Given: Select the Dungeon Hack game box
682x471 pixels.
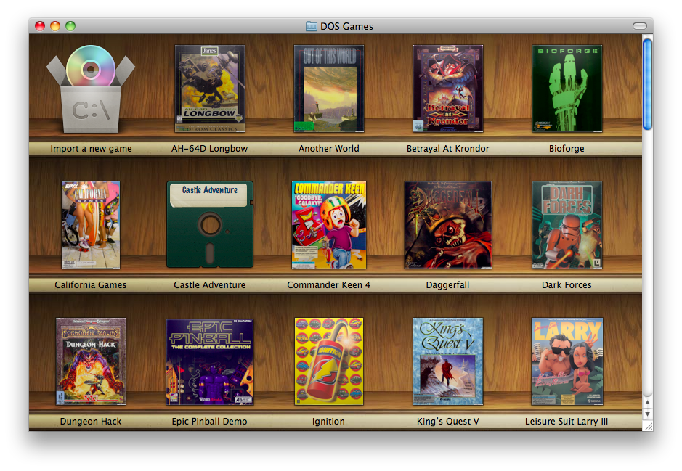Looking at the screenshot, I should pyautogui.click(x=91, y=361).
